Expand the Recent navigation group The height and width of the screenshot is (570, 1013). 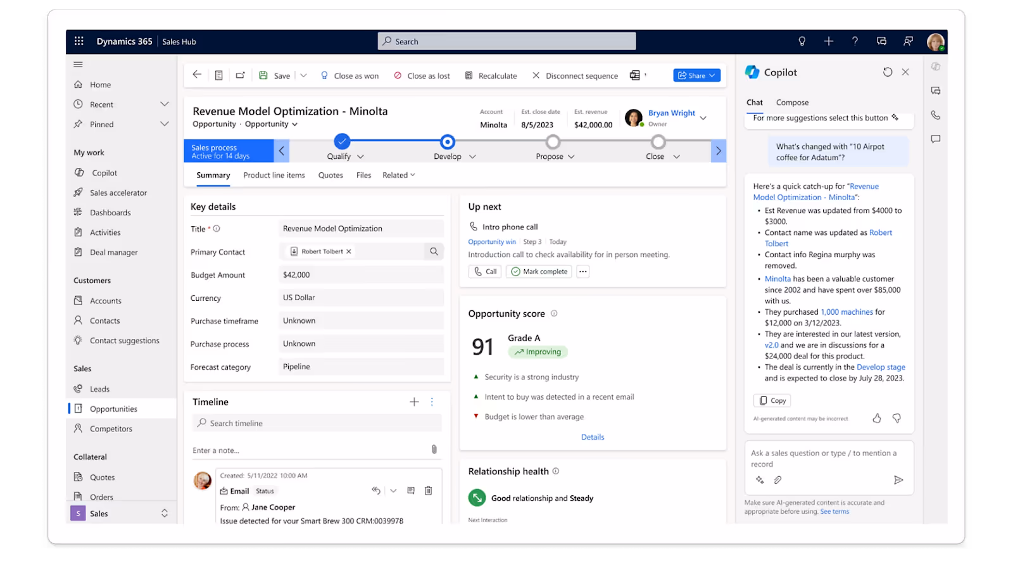[x=165, y=104]
